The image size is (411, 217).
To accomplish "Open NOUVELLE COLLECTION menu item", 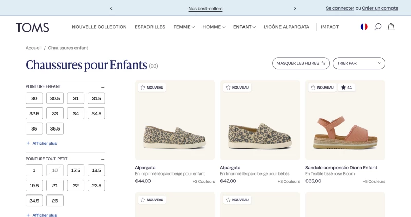I will 99,27.
